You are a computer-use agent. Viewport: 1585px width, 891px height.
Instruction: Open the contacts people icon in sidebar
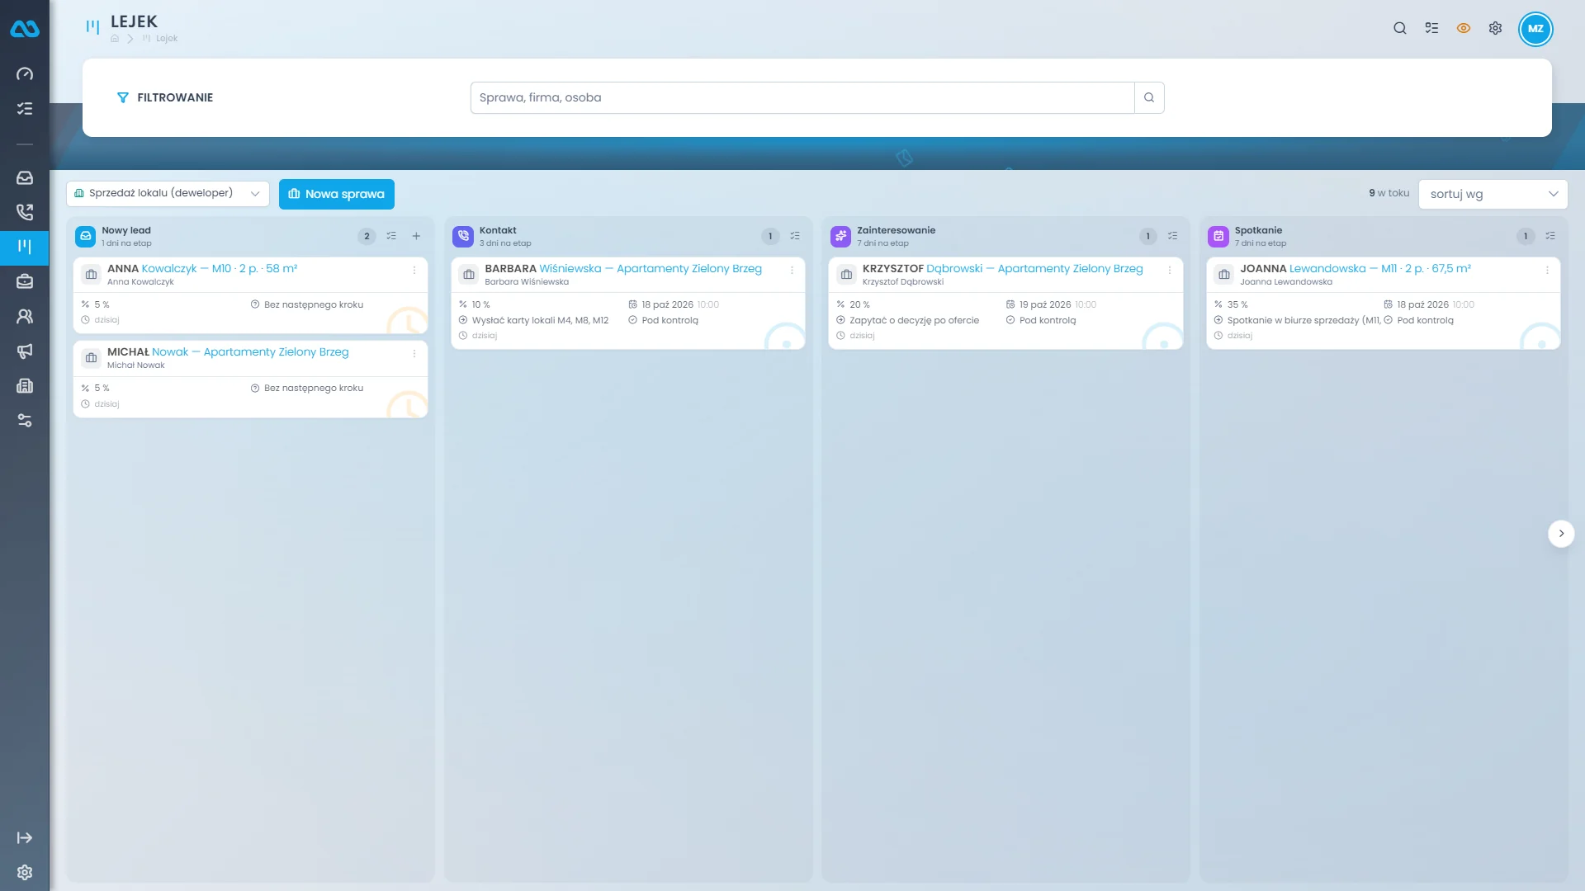point(25,316)
